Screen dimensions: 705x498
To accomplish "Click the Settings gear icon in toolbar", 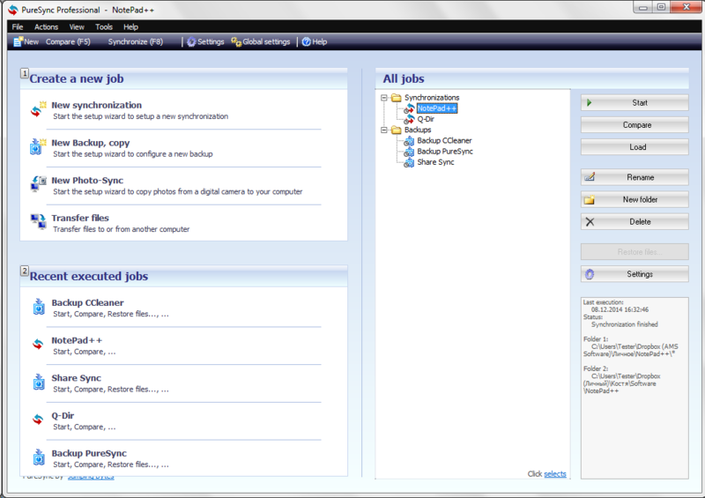I will [x=191, y=41].
